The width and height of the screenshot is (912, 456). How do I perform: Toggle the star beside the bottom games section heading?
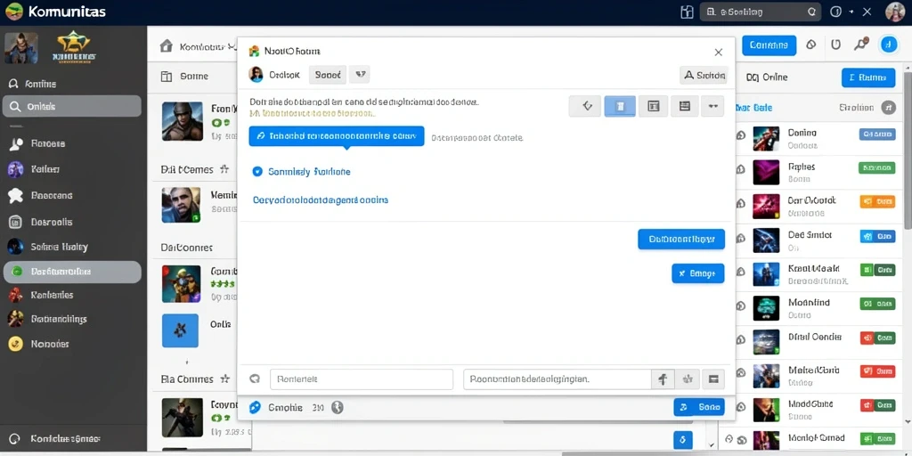[x=224, y=379]
